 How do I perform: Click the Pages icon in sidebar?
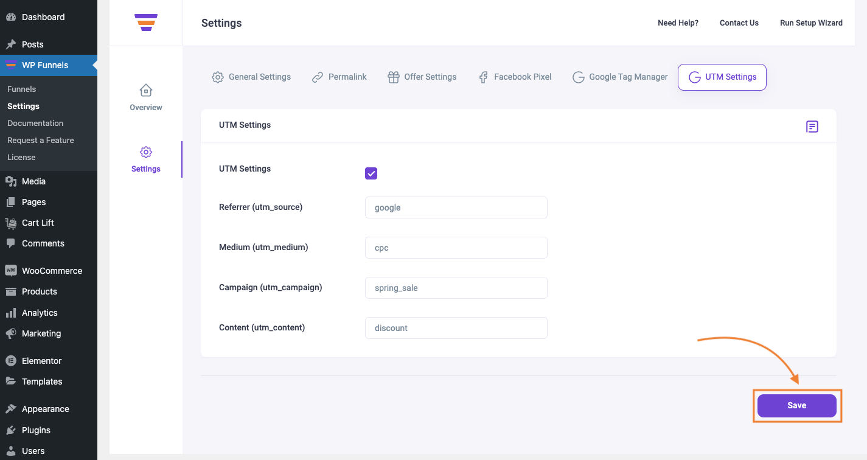(x=11, y=202)
